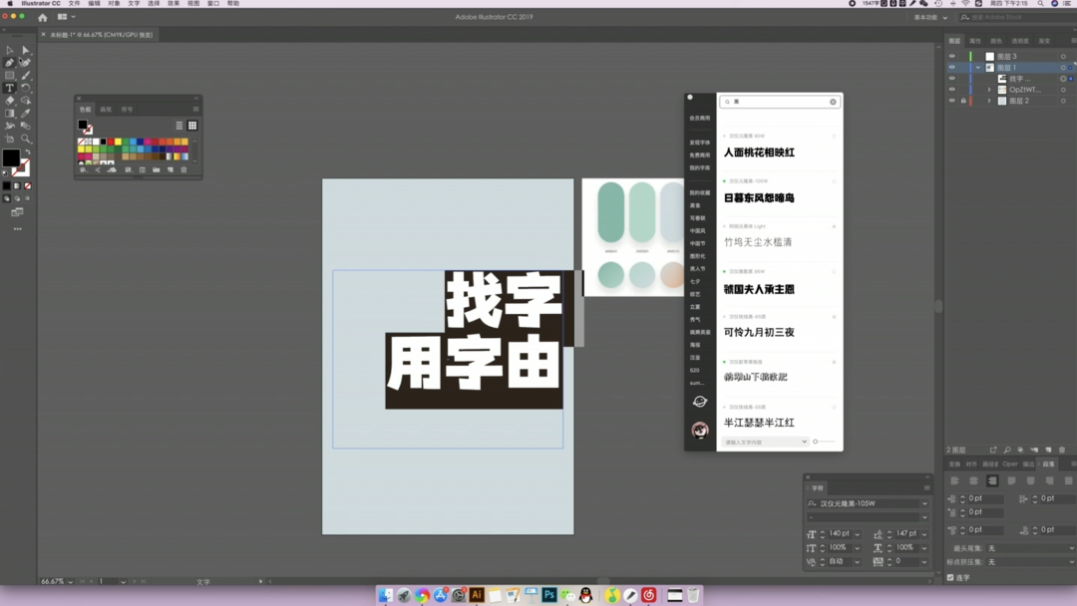The image size is (1077, 606).
Task: Activate the Zoom magnifier tool
Action: (x=26, y=139)
